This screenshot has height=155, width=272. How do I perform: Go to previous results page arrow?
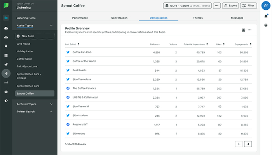coord(239,144)
